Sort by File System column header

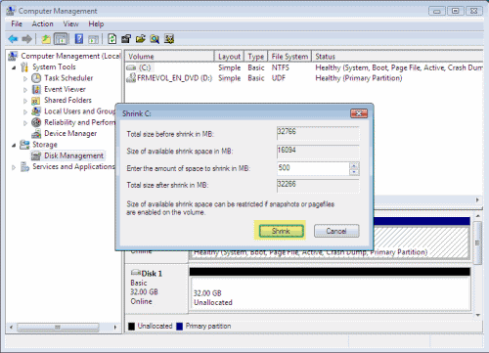289,57
